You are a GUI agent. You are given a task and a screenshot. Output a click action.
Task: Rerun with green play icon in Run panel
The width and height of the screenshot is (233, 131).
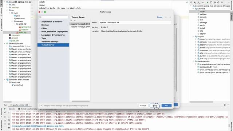5,109
